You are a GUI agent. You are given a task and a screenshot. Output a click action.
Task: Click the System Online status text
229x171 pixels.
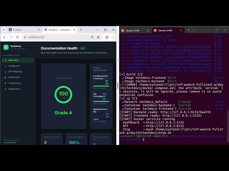point(10,142)
